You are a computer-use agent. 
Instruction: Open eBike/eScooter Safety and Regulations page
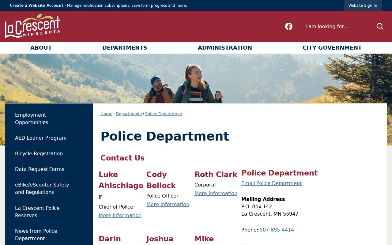(42, 188)
